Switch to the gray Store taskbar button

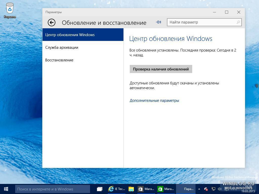[x=146, y=189]
